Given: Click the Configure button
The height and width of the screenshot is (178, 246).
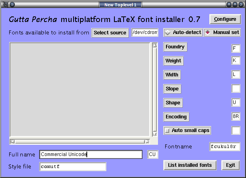Looking at the screenshot, I should (x=224, y=19).
